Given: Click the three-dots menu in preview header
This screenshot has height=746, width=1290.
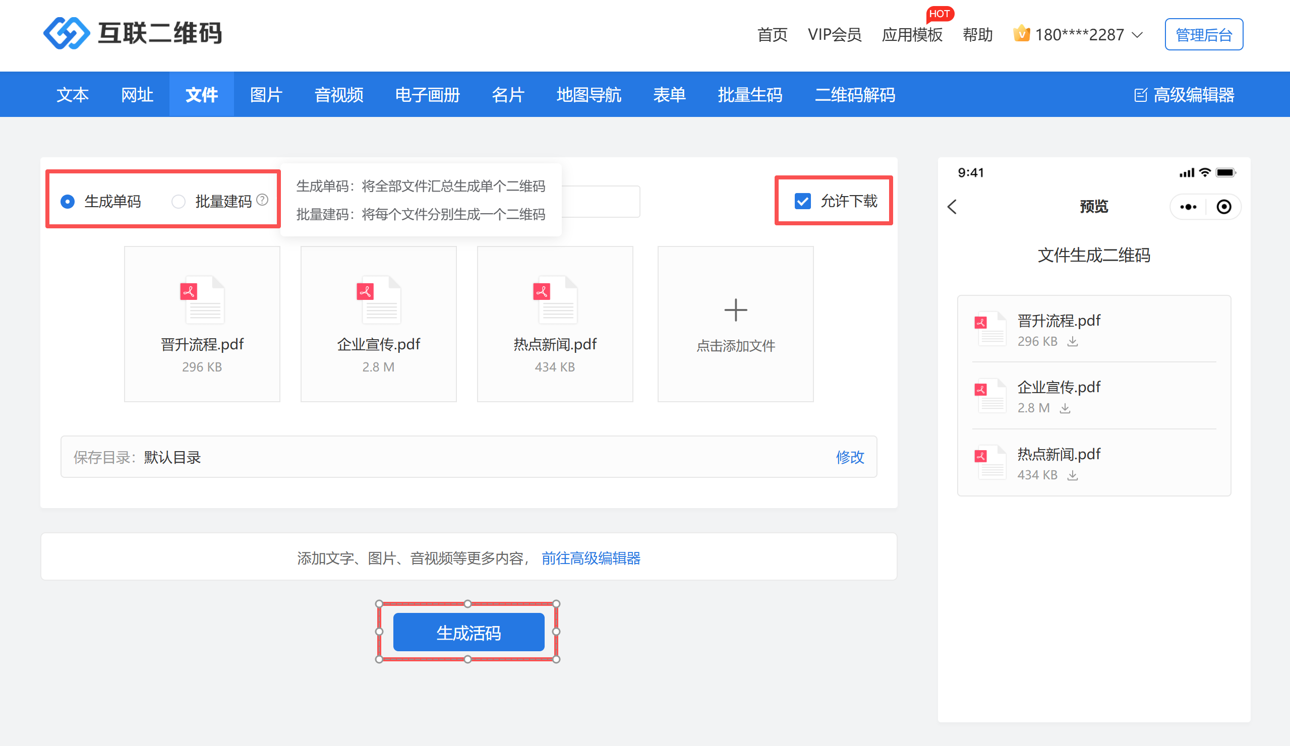Looking at the screenshot, I should (1188, 207).
